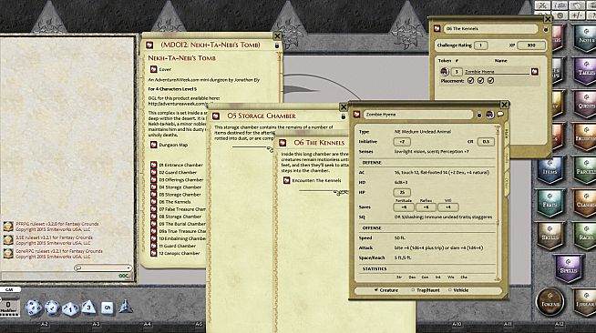Click the Zombie Hyena count field showing 3
Screen dimensions: 596x333
457,71
